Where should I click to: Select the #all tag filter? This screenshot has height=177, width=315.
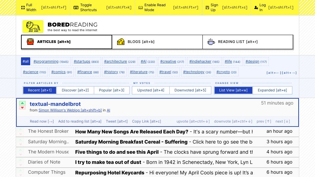point(26,61)
